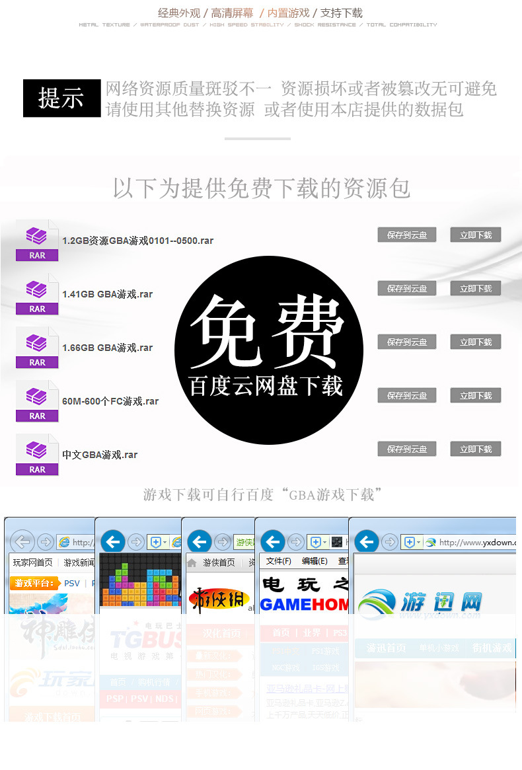Click 立即下载 for 60M-600个FC游戏.rar
This screenshot has height=770, width=522.
click(476, 395)
